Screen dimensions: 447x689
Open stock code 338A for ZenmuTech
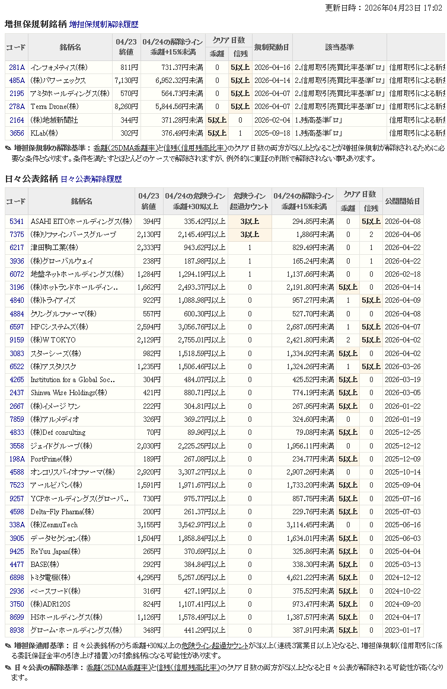[17, 525]
